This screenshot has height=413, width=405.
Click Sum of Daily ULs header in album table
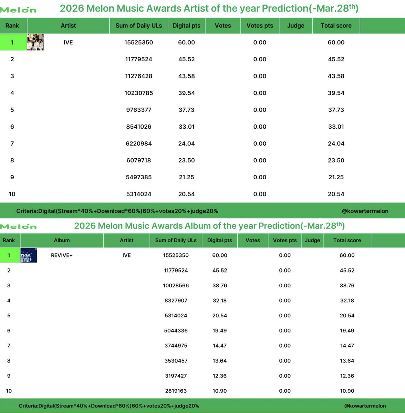(176, 240)
